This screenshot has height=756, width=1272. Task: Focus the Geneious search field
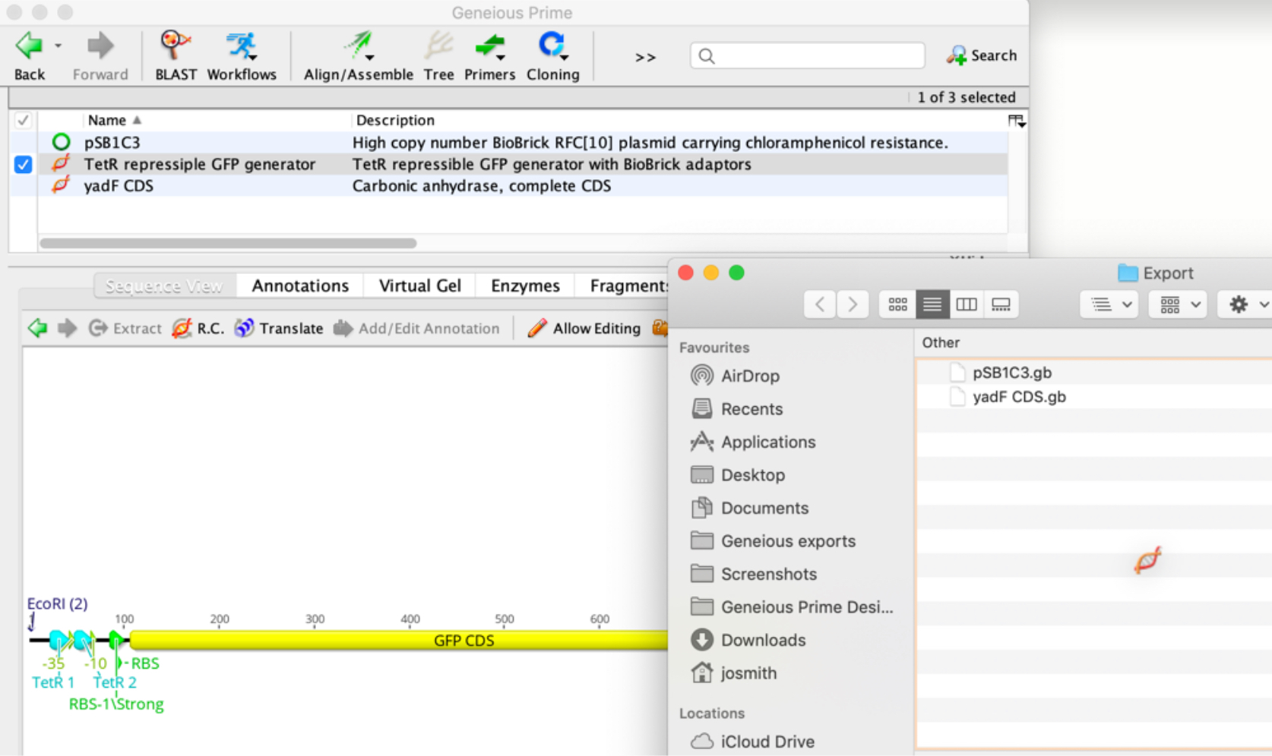click(x=808, y=55)
